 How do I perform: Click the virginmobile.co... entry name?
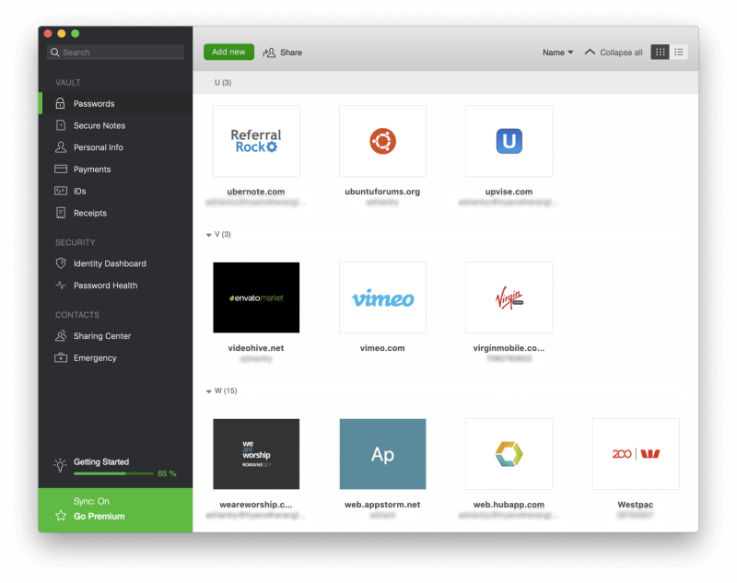click(x=509, y=348)
